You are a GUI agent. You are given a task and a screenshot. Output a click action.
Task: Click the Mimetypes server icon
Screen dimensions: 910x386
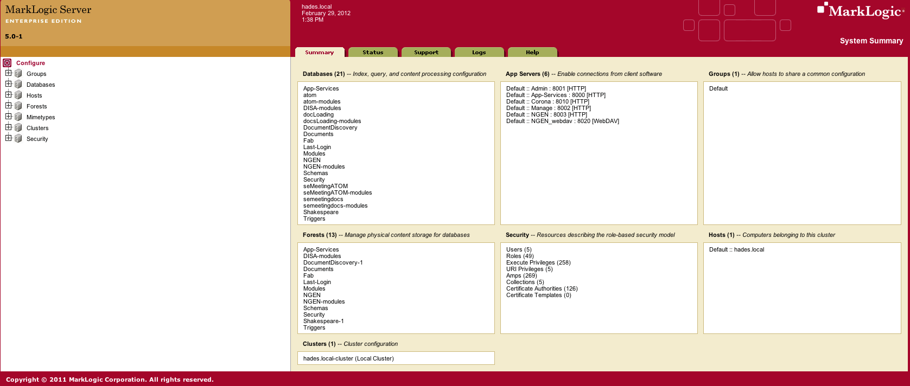pyautogui.click(x=18, y=117)
